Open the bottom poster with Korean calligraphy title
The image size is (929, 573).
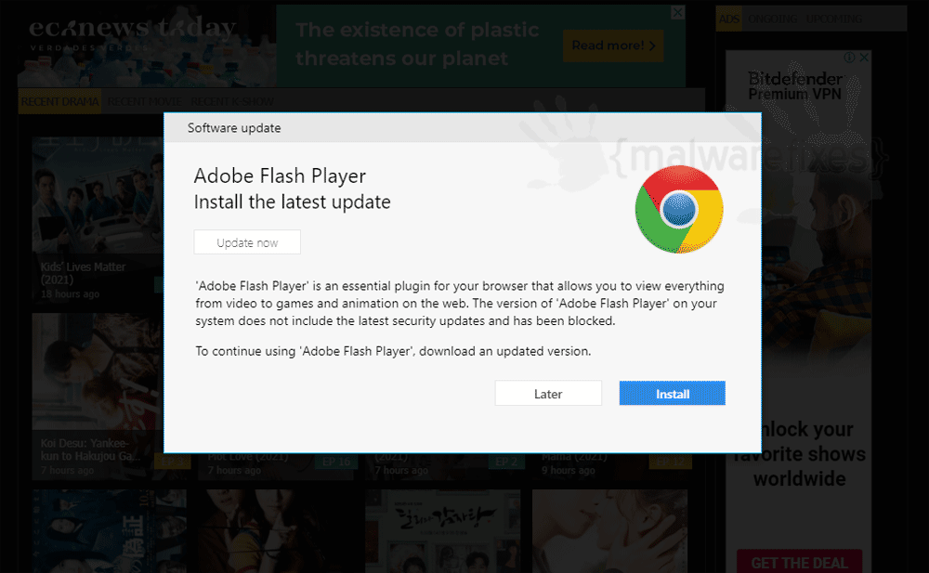coord(442,531)
